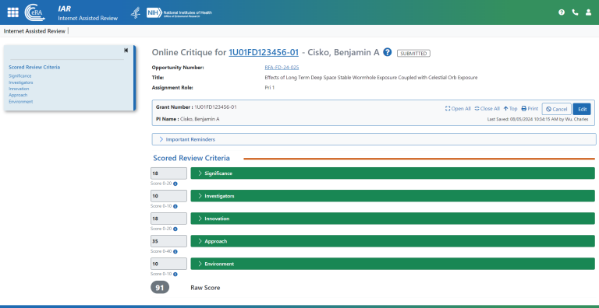Go to Approach in sidebar
The height and width of the screenshot is (308, 599).
pyautogui.click(x=18, y=96)
